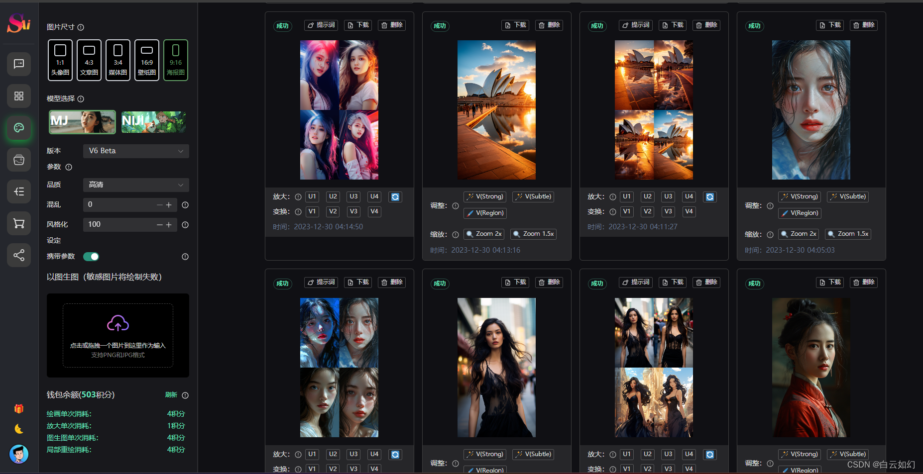Select 9:16 海报图 size option
Viewport: 923px width, 474px height.
click(176, 60)
